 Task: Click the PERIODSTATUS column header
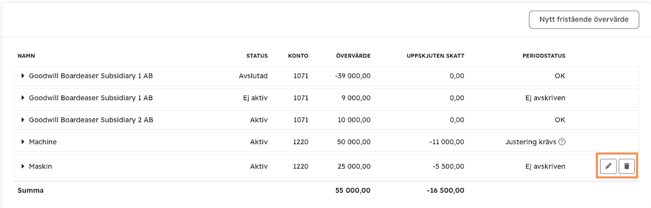546,56
